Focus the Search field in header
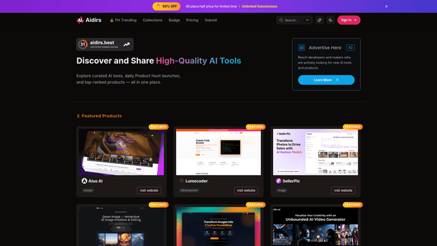Viewport: 437px width, 246px height. (x=294, y=20)
